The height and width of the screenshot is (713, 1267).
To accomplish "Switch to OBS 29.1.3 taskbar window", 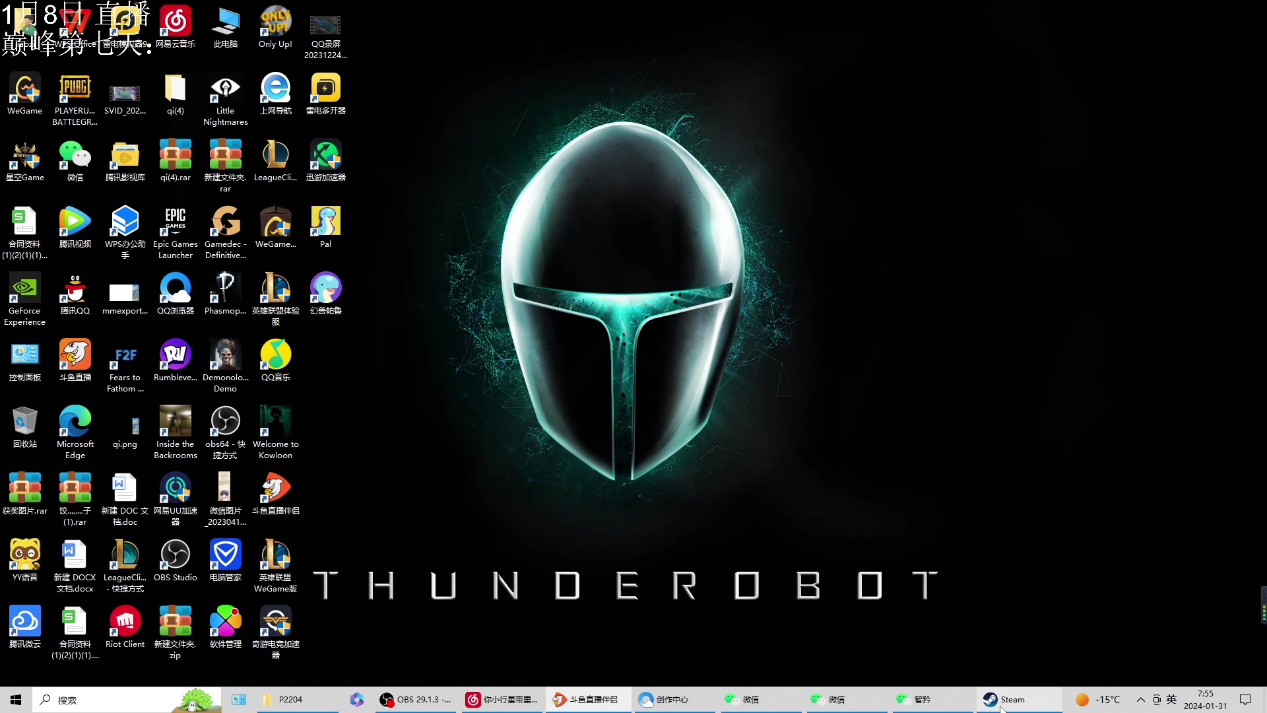I will (415, 700).
